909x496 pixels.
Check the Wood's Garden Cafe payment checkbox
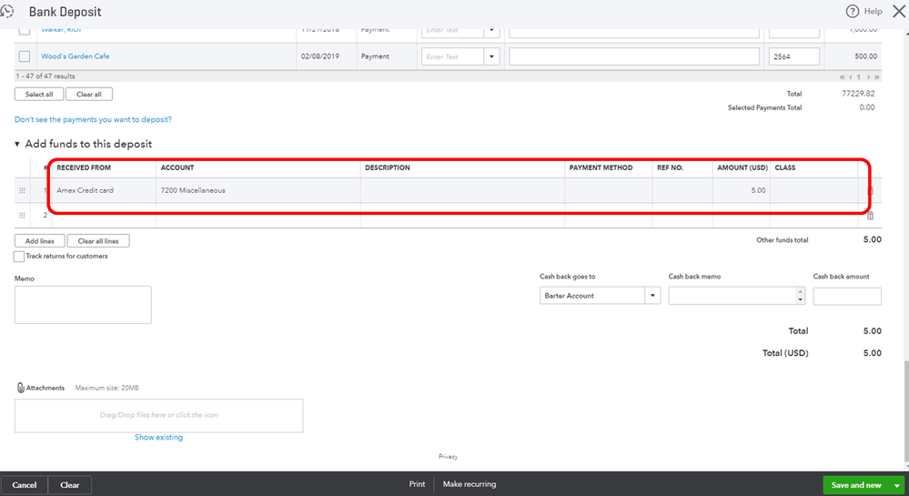pos(25,56)
